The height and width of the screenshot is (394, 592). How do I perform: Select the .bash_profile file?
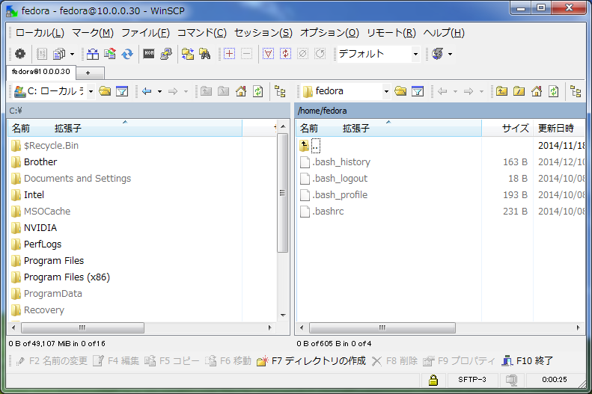tap(334, 194)
